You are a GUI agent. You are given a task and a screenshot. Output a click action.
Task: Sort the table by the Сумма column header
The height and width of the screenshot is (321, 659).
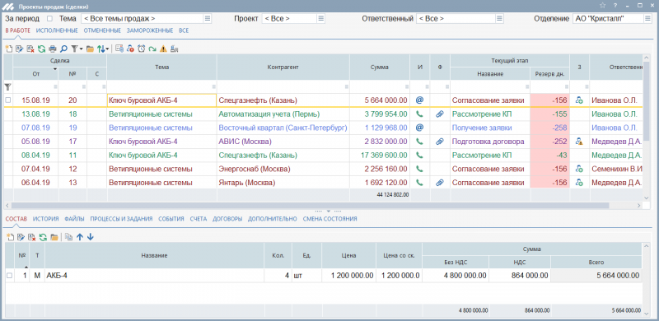380,67
